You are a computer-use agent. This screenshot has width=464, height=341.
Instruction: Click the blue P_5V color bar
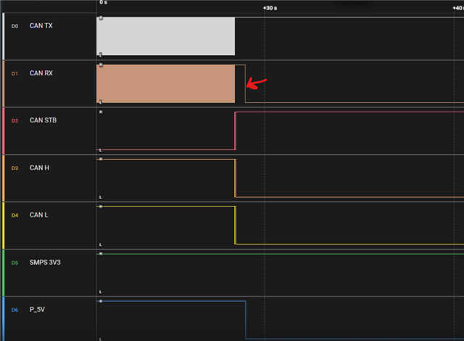click(x=3, y=319)
